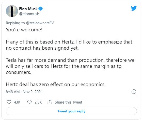Click the share upload arrow icon

point(50,102)
